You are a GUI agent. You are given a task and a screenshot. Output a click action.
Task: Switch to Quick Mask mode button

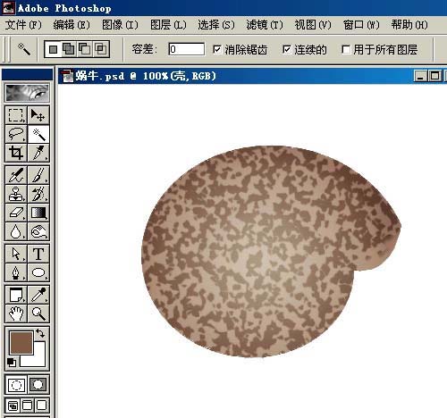[x=38, y=385]
